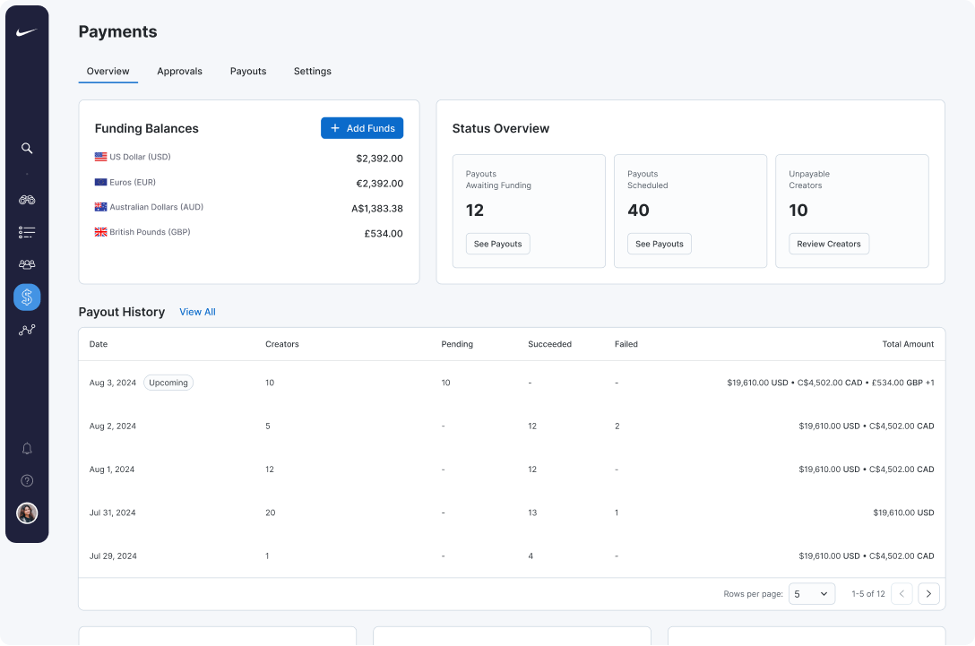
Task: Open the rows per page dropdown
Action: click(811, 593)
